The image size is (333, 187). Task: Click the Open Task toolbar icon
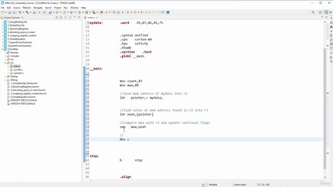[x=106, y=12]
